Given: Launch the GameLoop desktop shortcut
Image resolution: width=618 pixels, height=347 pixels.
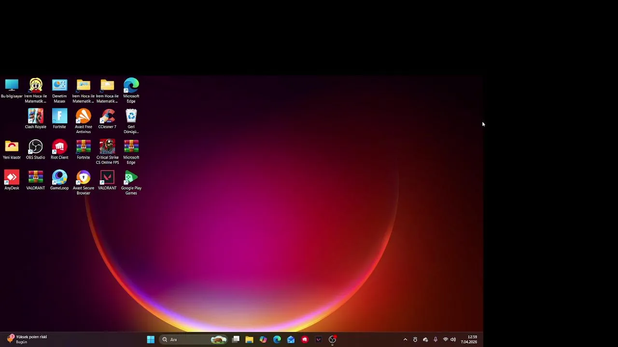Looking at the screenshot, I should pyautogui.click(x=59, y=180).
